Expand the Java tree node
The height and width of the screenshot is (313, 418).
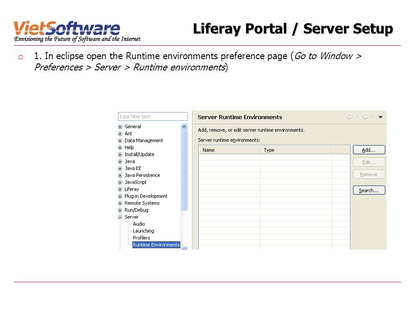pos(120,161)
